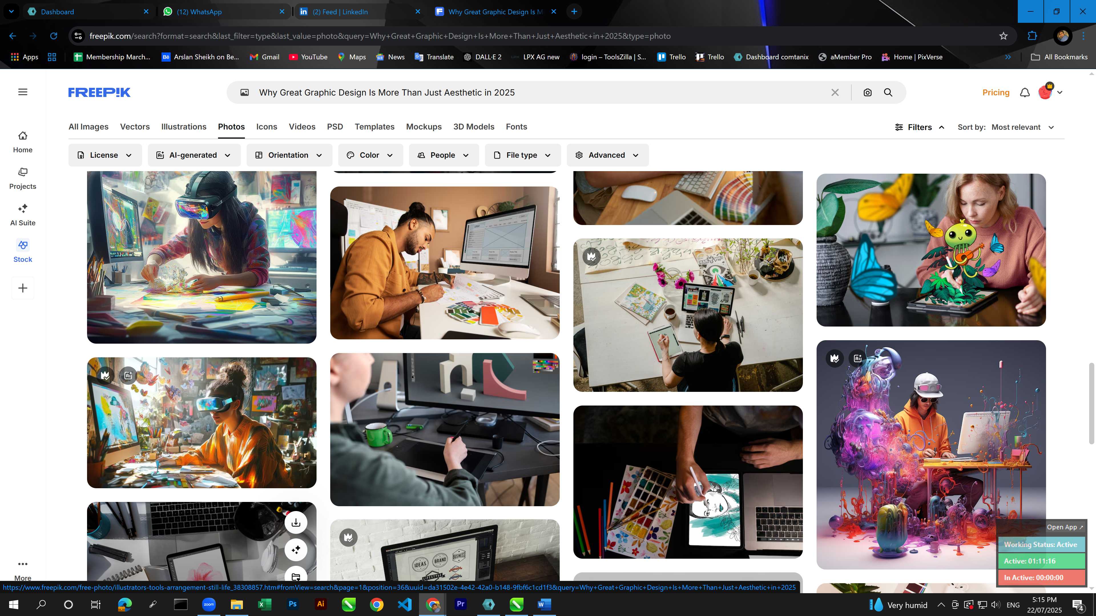Switch to PSD tab

click(335, 127)
